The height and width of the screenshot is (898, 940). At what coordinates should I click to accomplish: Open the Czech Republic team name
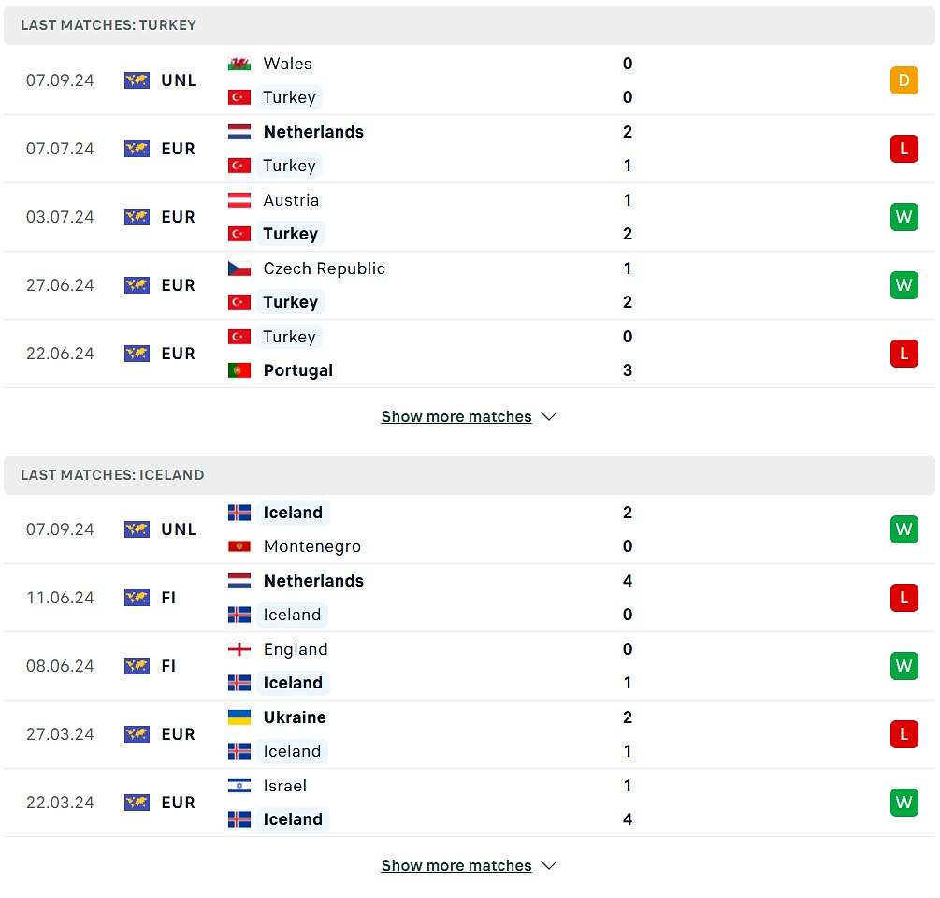[x=325, y=268]
